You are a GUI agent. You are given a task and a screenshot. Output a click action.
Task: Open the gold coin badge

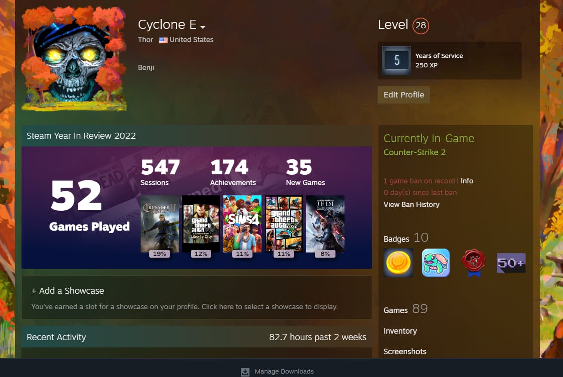pyautogui.click(x=398, y=262)
